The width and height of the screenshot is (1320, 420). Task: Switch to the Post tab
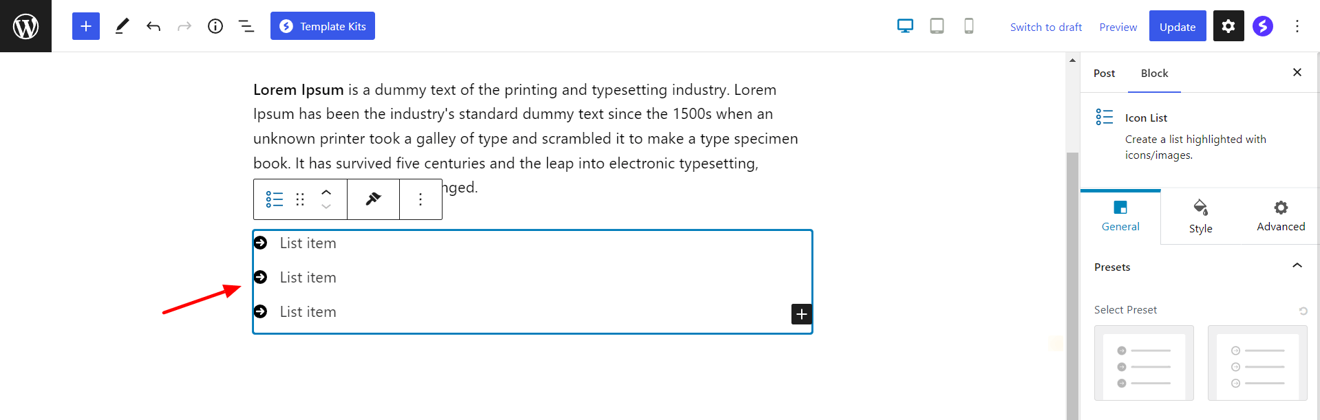pyautogui.click(x=1103, y=73)
